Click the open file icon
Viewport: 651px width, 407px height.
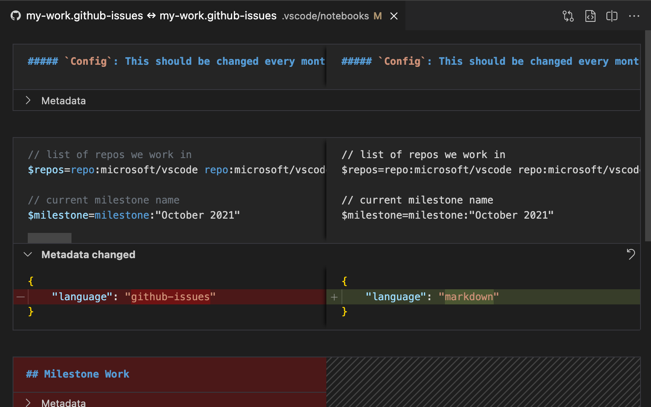590,16
